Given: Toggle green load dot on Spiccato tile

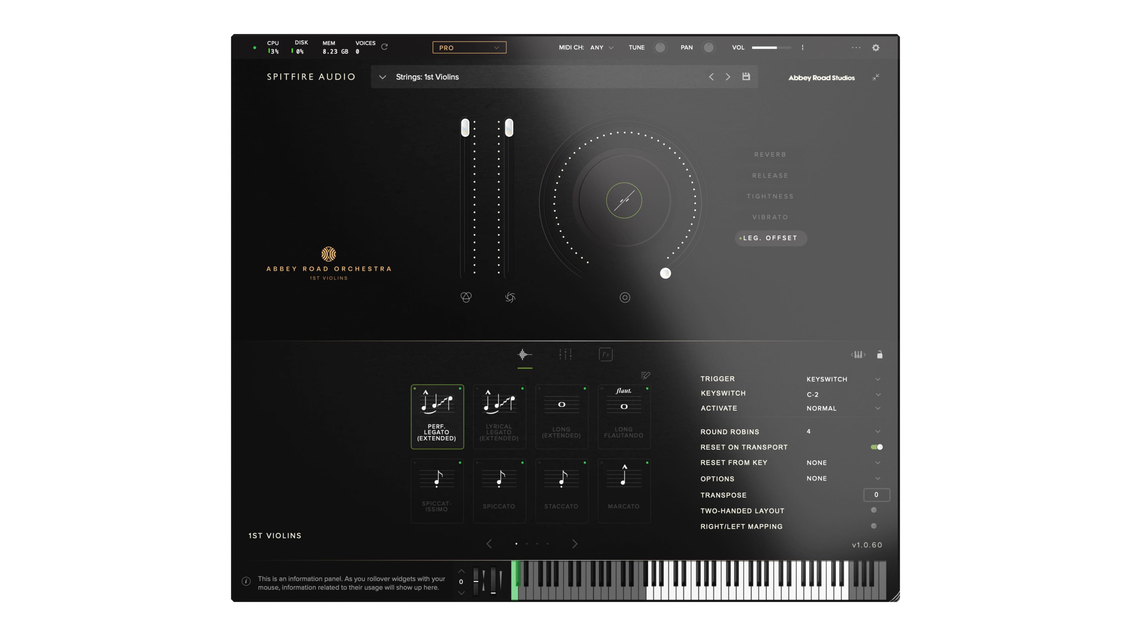Looking at the screenshot, I should [x=522, y=463].
